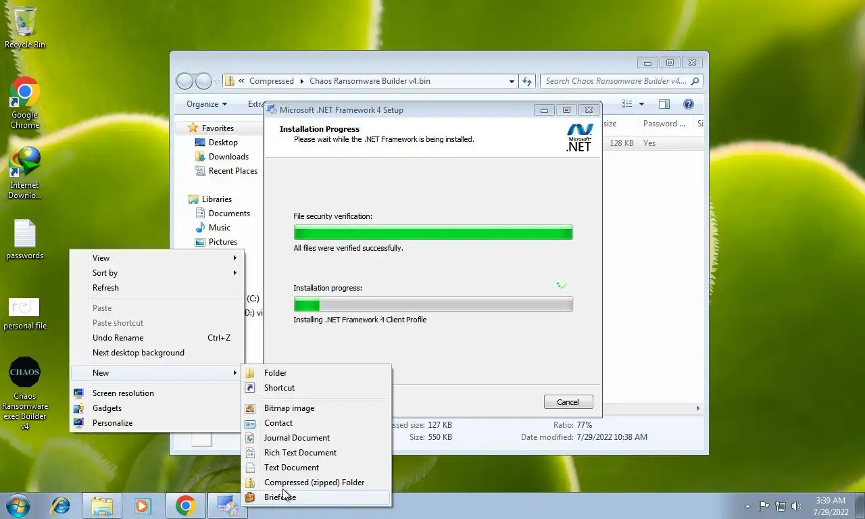Open the Organize menu in Explorer
865x519 pixels.
coord(207,104)
